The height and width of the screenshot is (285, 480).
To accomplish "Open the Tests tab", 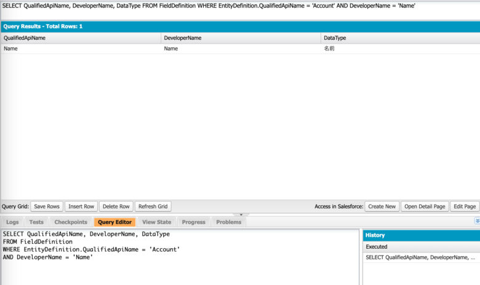I will point(36,222).
